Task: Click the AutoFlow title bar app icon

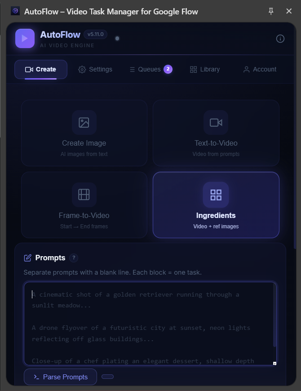Action: pos(15,11)
